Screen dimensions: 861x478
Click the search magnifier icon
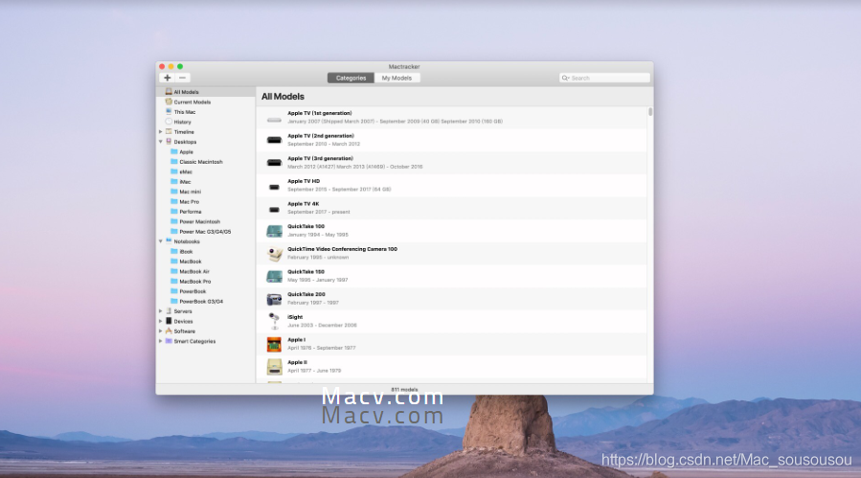point(564,78)
